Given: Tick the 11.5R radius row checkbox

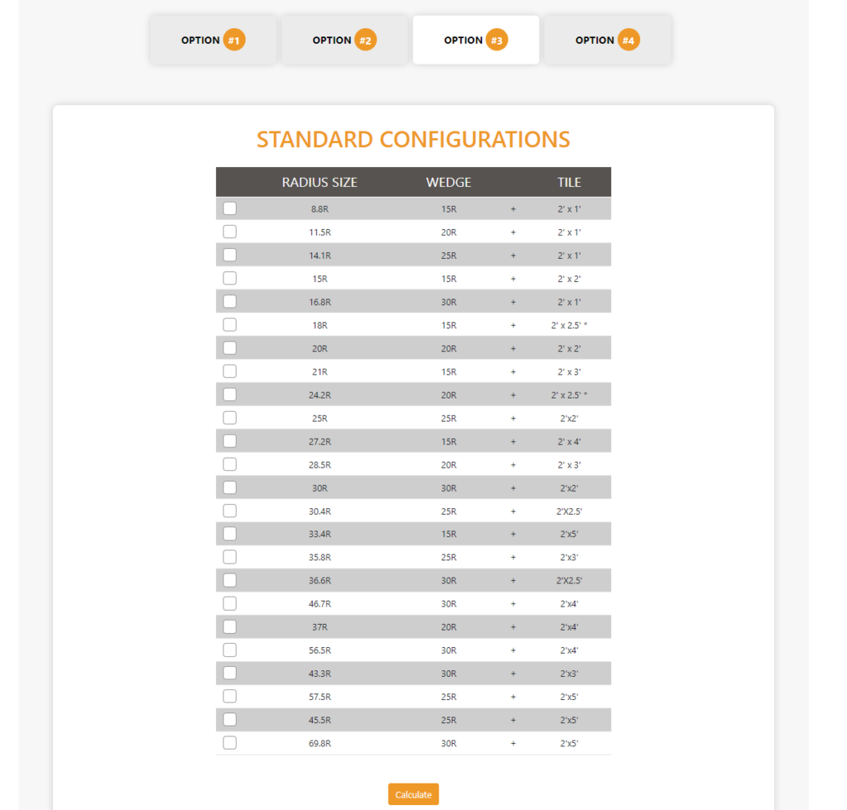Looking at the screenshot, I should (230, 231).
